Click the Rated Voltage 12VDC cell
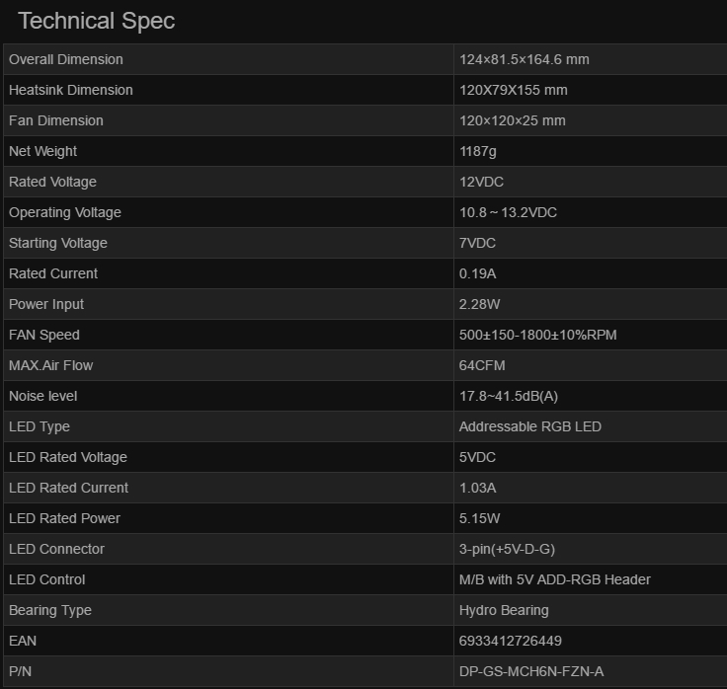 (x=481, y=182)
